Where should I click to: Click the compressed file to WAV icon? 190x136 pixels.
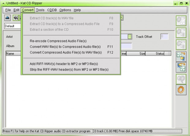(x=181, y=68)
